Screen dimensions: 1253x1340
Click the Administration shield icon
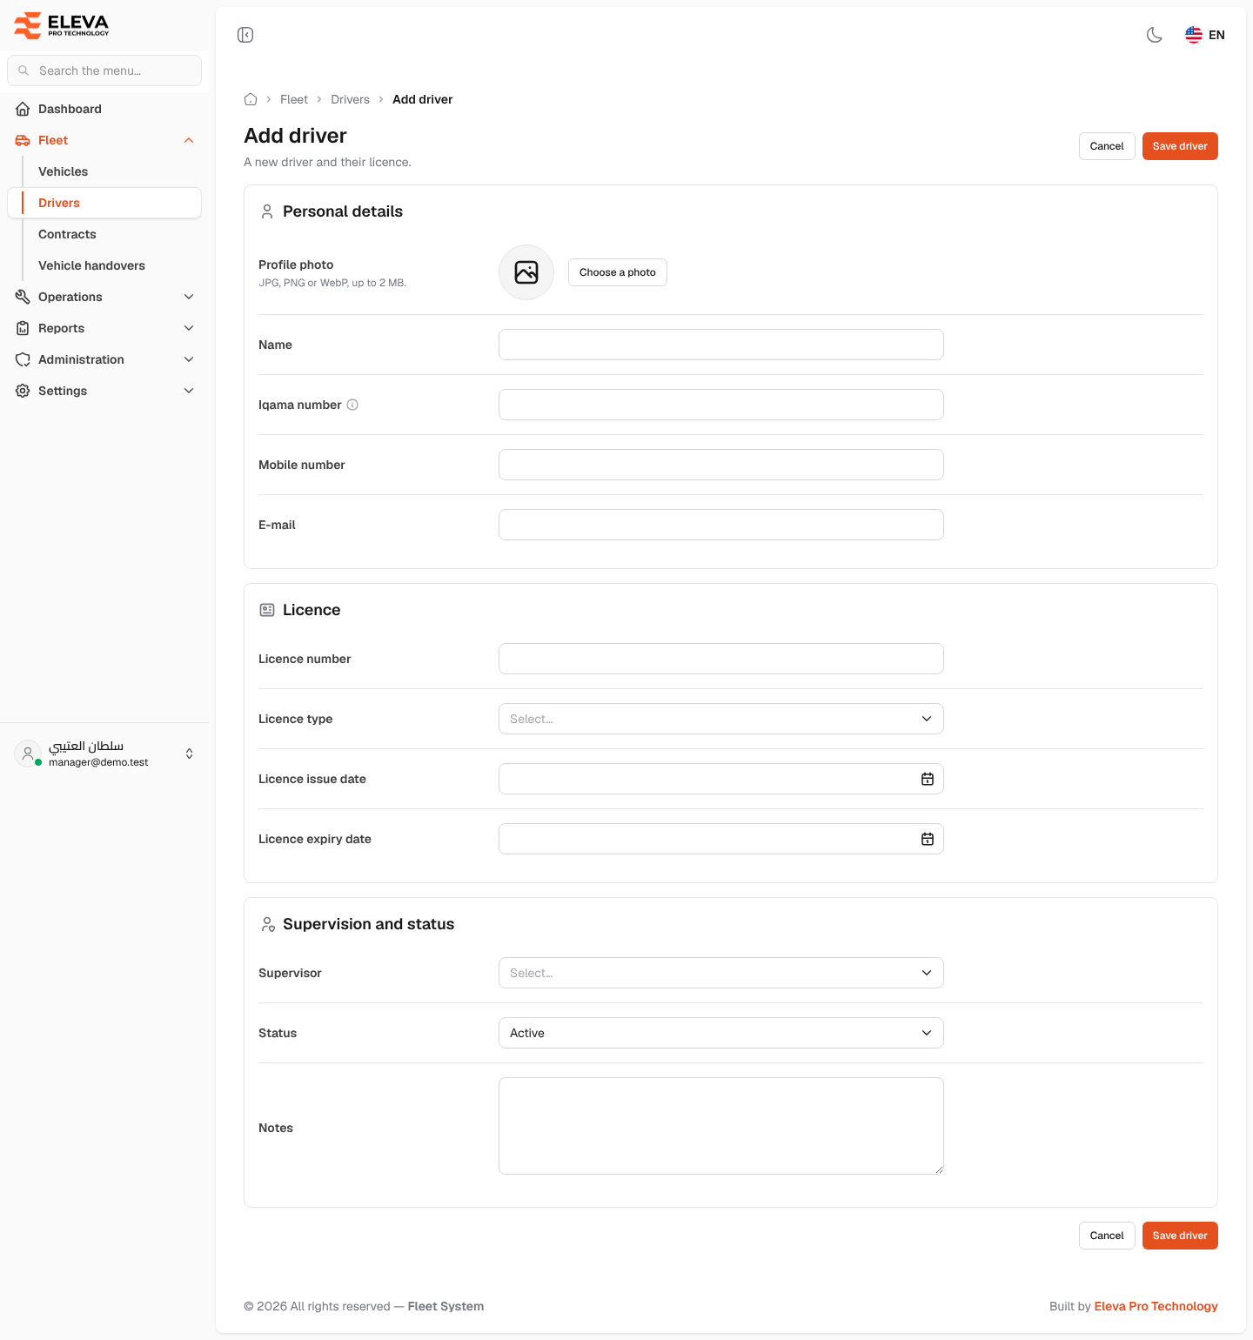click(x=23, y=359)
